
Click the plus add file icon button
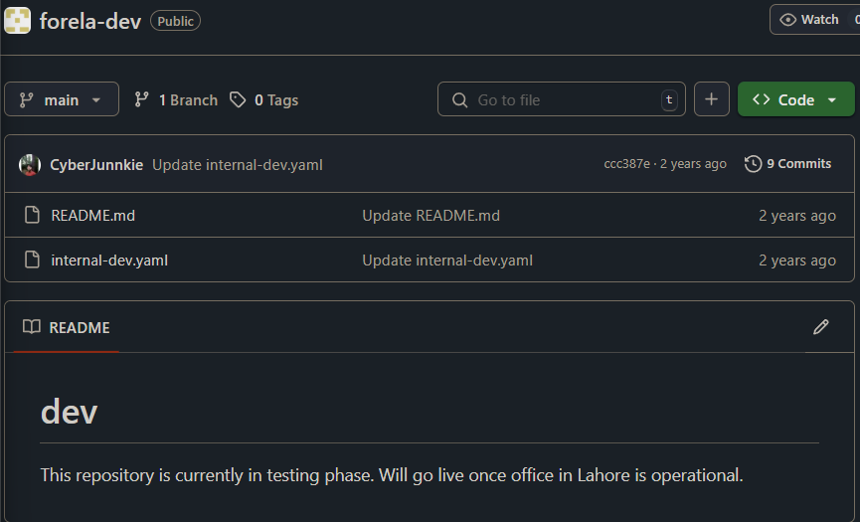click(712, 99)
